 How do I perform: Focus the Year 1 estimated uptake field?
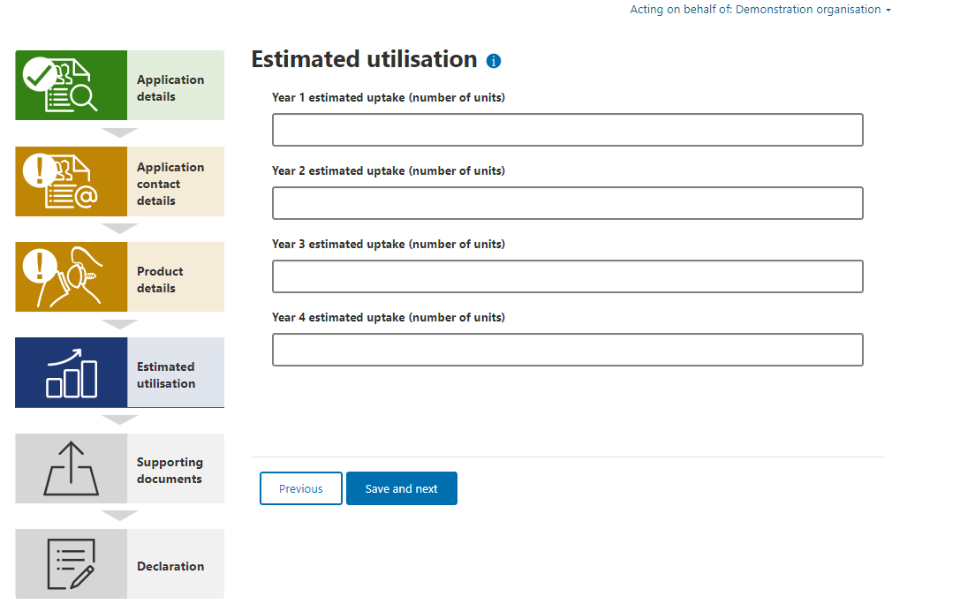tap(568, 130)
